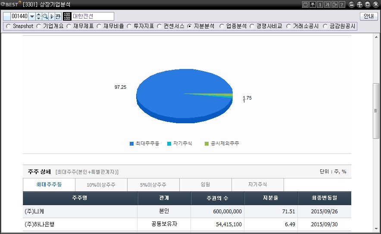
Task: Click the 97.25 pie chart label
Action: 121,87
